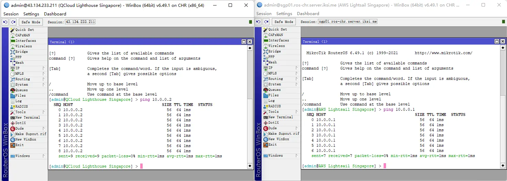This screenshot has height=181, width=507.
Task: Open the Dashboard menu in the AWS window
Action: pyautogui.click(x=308, y=14)
